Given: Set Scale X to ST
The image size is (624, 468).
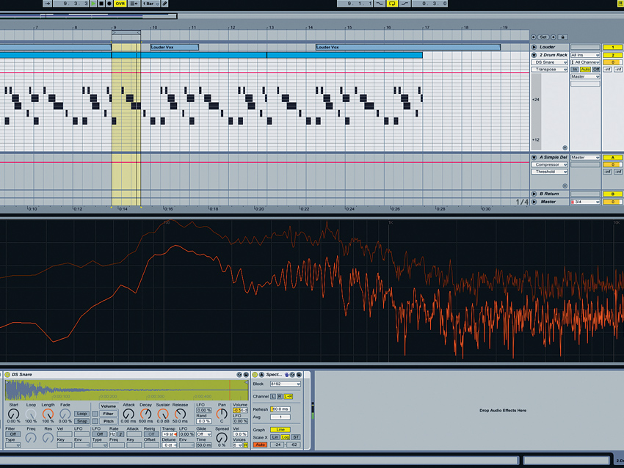Looking at the screenshot, I should tap(296, 437).
